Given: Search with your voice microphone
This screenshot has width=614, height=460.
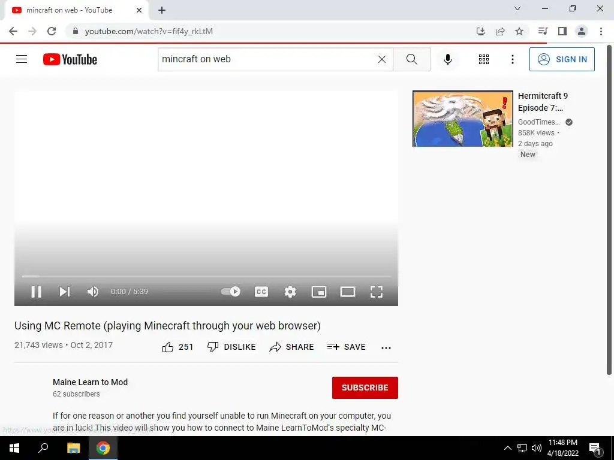Looking at the screenshot, I should pos(448,59).
